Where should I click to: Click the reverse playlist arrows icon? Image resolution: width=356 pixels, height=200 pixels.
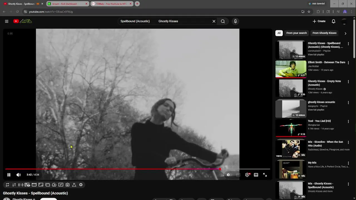click(14, 185)
